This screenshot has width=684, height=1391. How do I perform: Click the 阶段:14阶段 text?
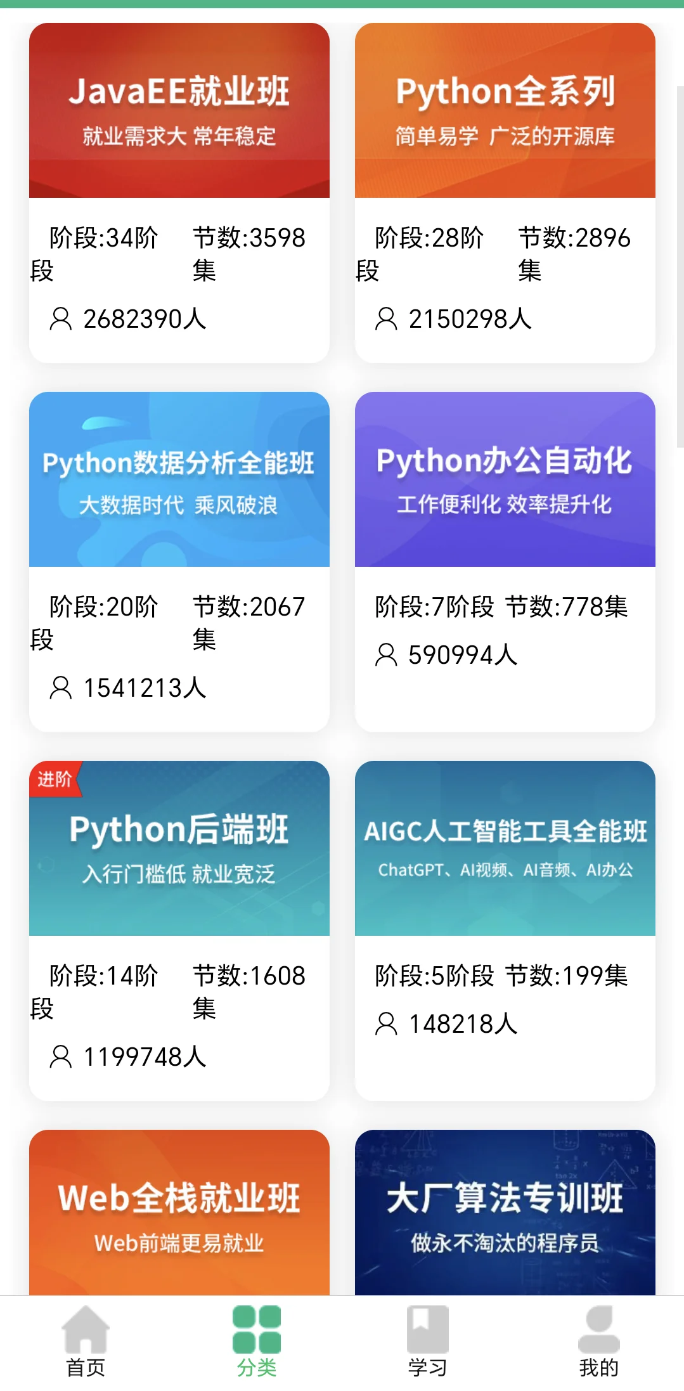[x=94, y=992]
